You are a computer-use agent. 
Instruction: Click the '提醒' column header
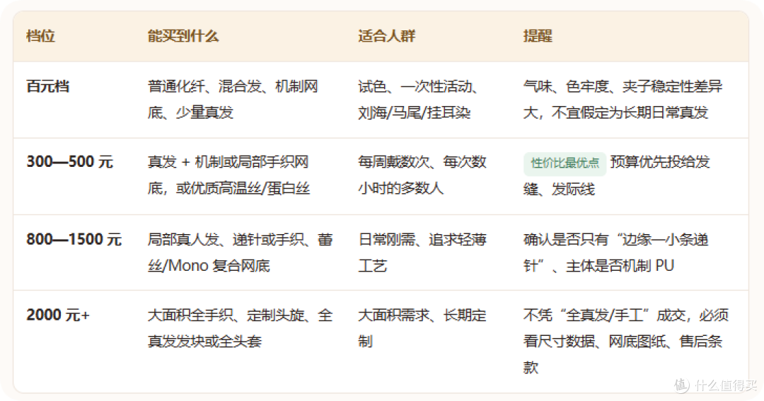coord(538,36)
